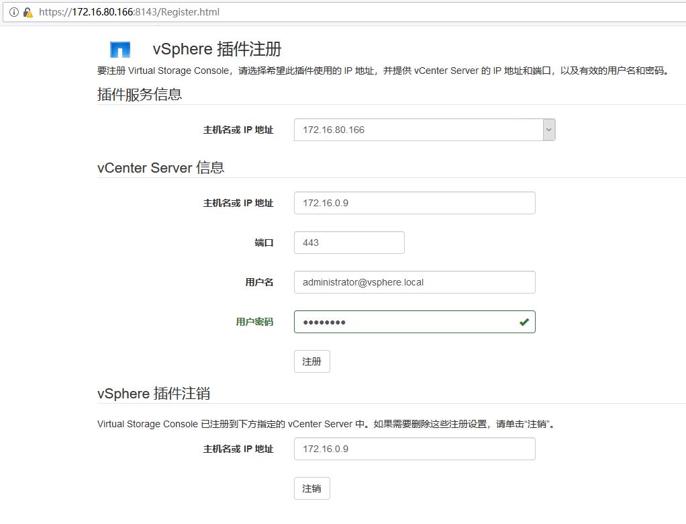Viewport: 686px width, 524px height.
Task: Click the username field with administrator@vsphere.local
Action: (414, 282)
